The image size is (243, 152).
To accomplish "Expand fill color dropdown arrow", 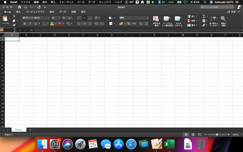I will [56, 24].
